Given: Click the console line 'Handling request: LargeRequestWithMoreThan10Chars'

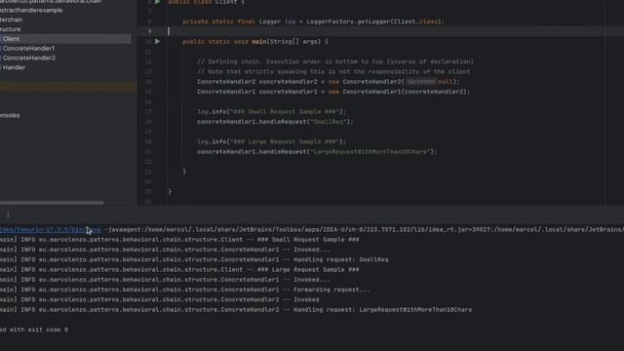Looking at the screenshot, I should pos(383,310).
